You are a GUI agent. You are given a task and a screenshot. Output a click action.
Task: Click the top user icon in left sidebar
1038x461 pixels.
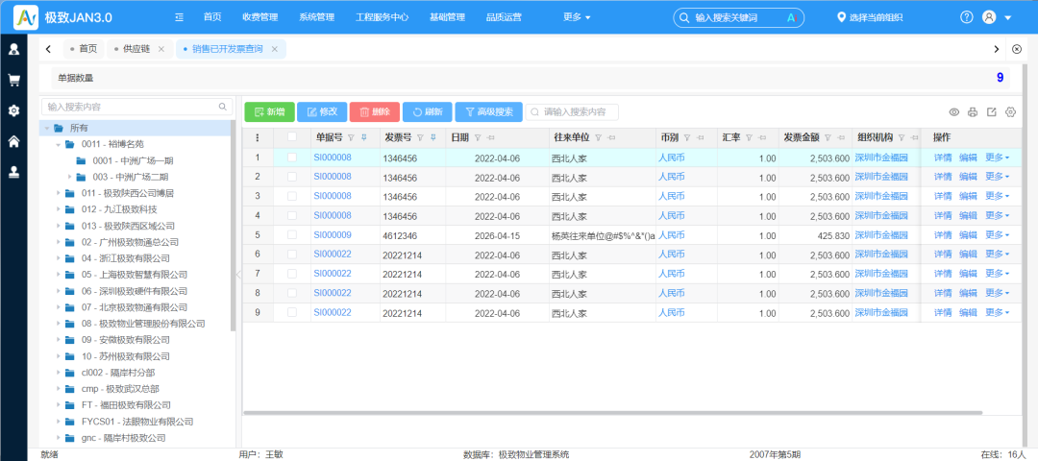tap(13, 49)
